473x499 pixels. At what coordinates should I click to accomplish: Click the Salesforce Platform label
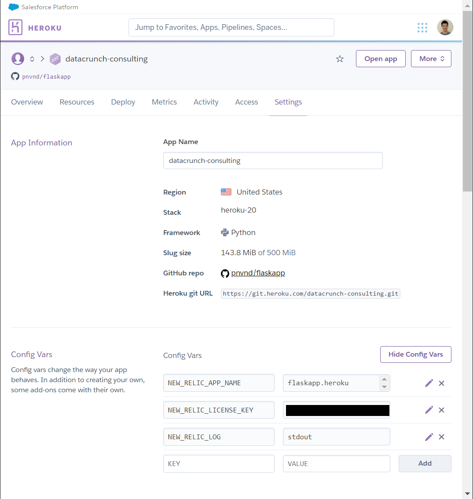coord(50,7)
